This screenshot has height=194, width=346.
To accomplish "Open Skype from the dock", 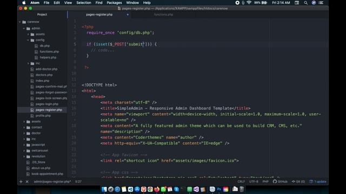I will click(176, 189).
